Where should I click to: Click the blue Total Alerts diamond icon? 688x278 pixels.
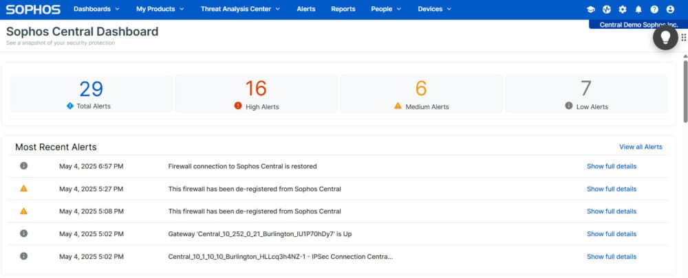point(69,106)
